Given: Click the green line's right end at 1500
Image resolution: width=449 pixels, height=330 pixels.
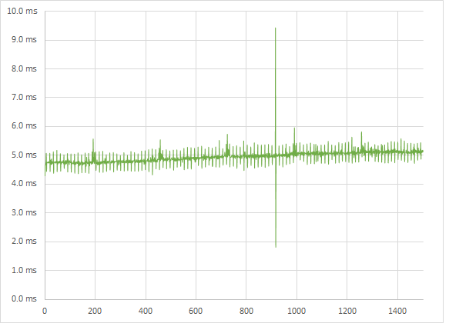Looking at the screenshot, I should click(422, 152).
